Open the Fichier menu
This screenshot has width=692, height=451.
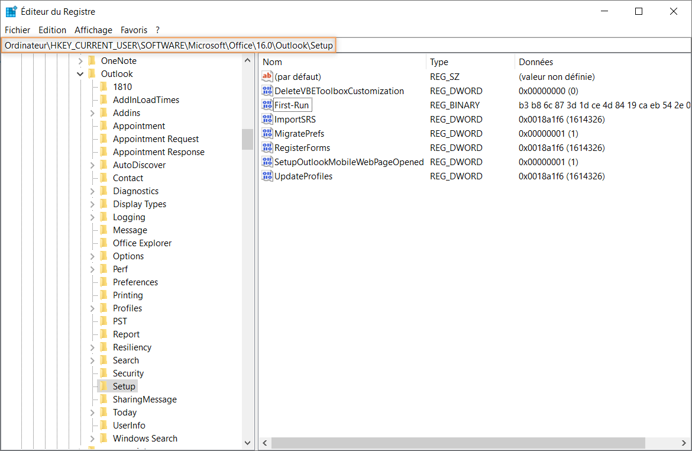tap(17, 30)
